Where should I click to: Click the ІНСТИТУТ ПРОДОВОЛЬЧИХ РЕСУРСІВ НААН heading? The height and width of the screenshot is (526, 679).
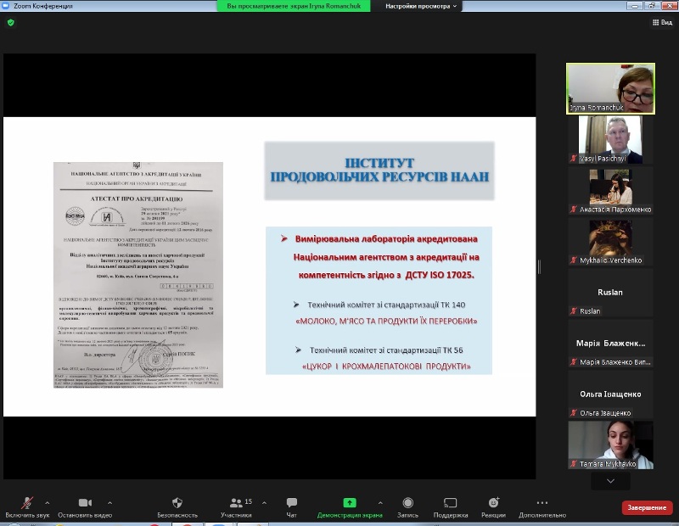379,171
